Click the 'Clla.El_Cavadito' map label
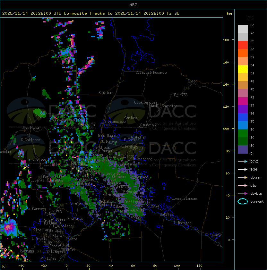 tap(162, 106)
